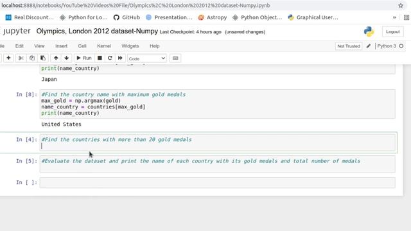Screen dimensions: 411x231
Task: Click the United States output text
Action: pyautogui.click(x=61, y=124)
